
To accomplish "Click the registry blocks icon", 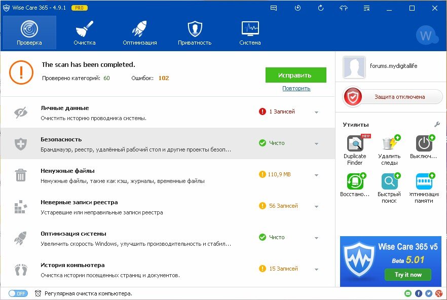I will [x=20, y=207].
